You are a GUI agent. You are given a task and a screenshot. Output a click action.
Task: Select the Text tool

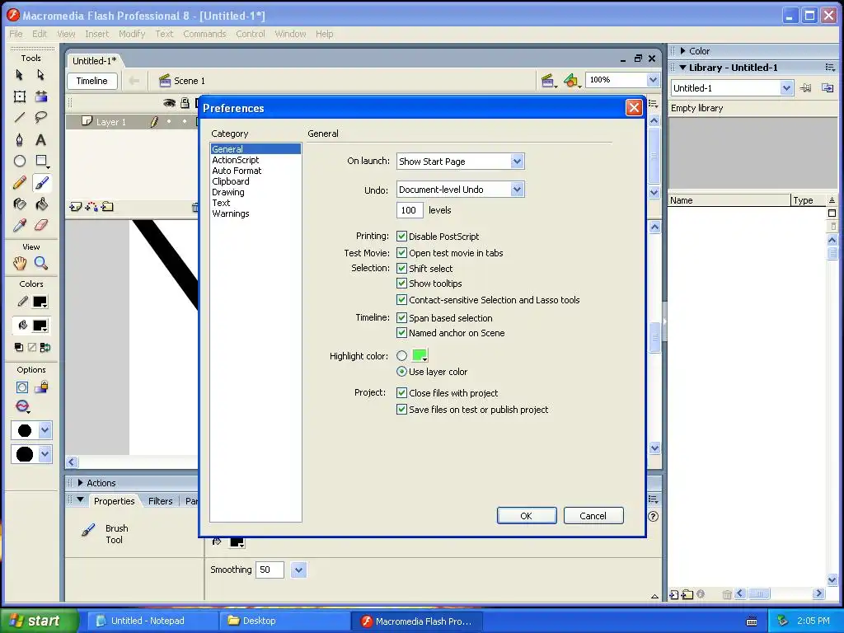click(41, 140)
